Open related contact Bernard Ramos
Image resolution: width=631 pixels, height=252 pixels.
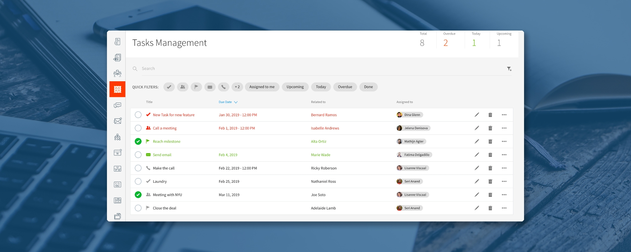pos(324,115)
